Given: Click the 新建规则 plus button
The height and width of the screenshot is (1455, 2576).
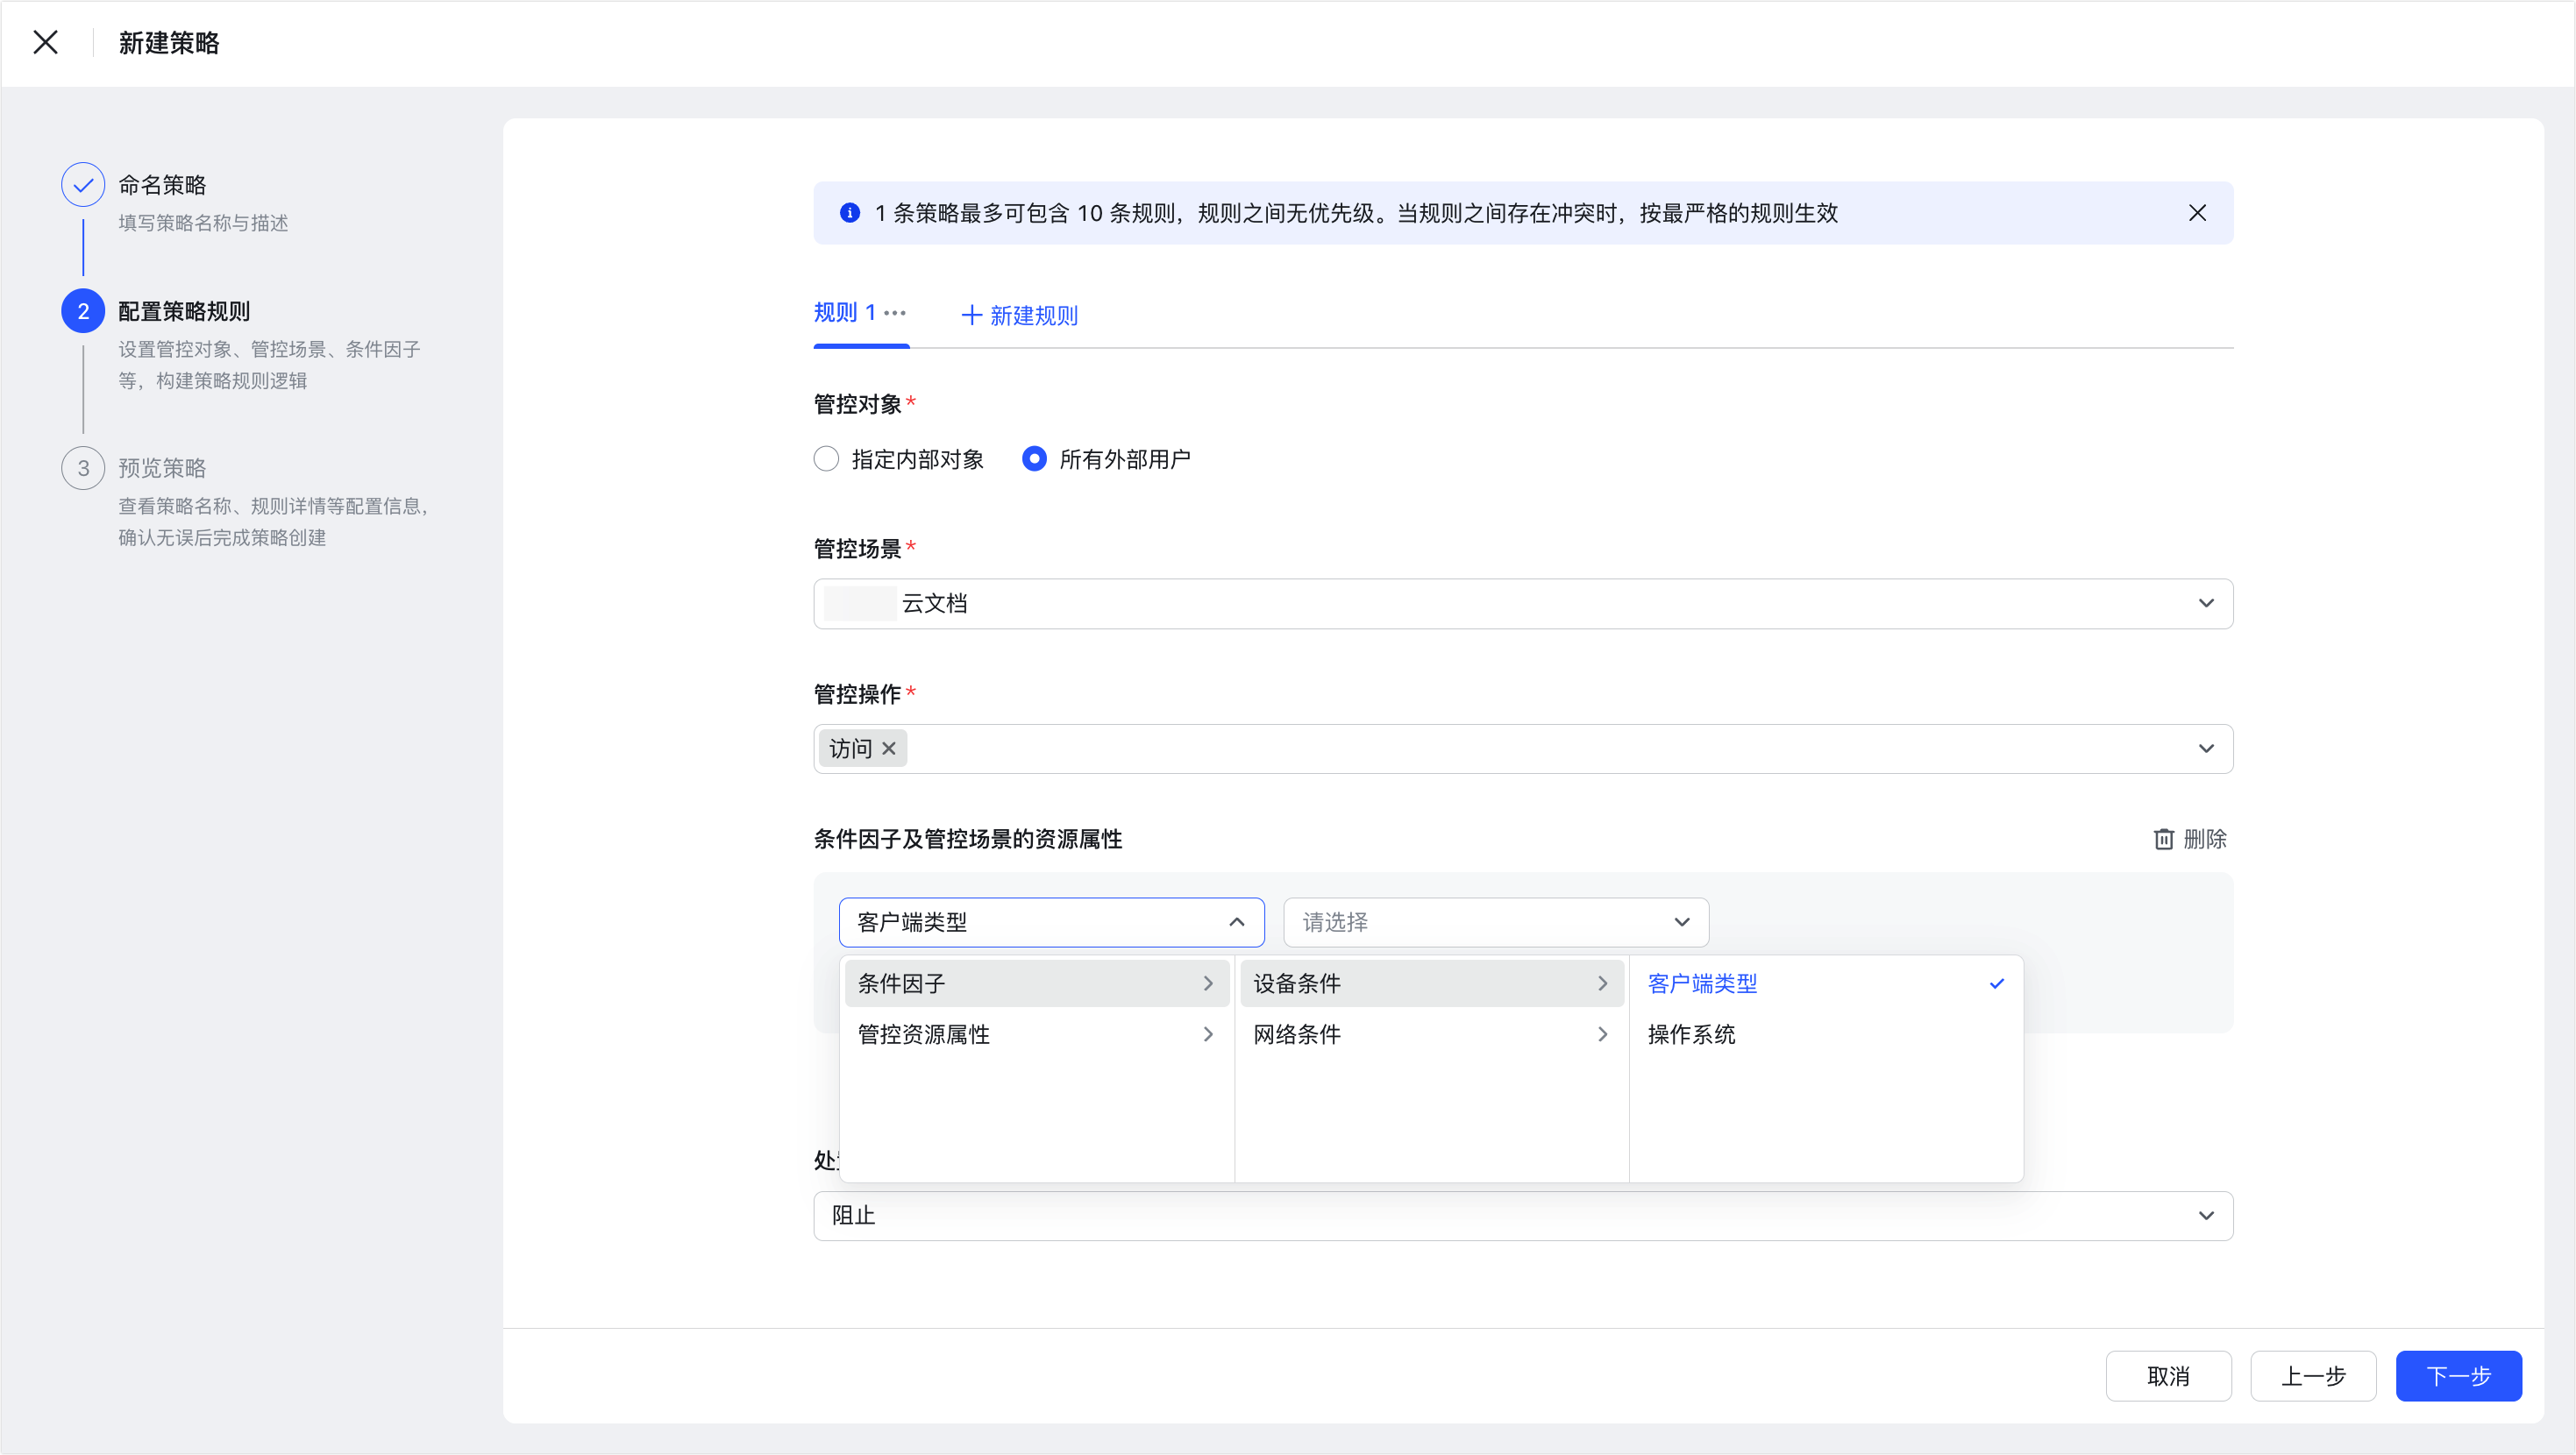Looking at the screenshot, I should 1019,316.
